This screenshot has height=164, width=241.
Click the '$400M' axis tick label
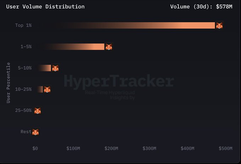point(187,148)
